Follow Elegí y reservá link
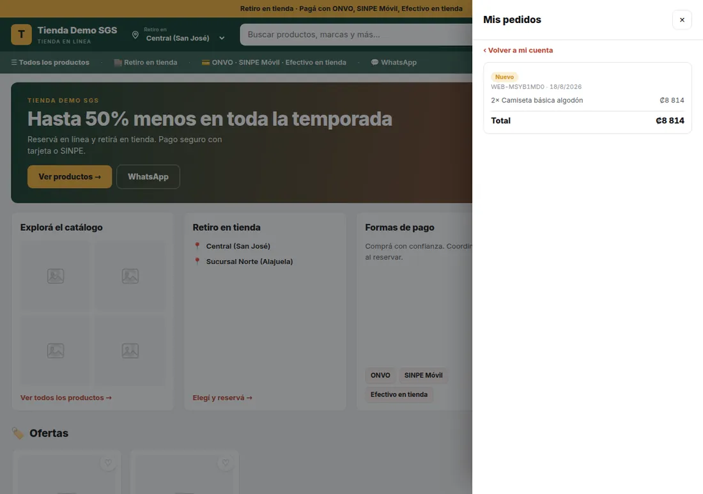The height and width of the screenshot is (494, 703). coord(222,398)
